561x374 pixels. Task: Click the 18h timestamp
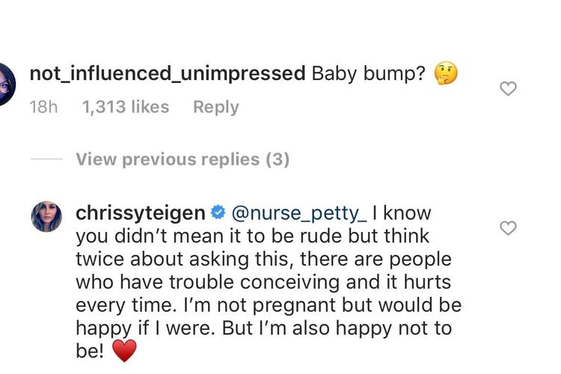(x=43, y=107)
